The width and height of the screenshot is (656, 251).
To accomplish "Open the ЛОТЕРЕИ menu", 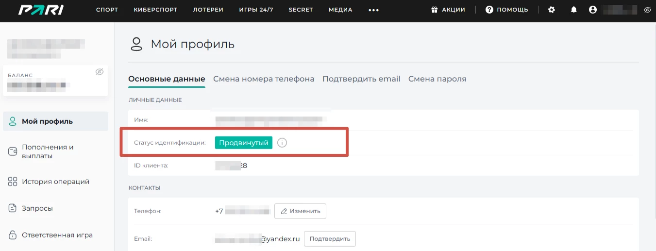I will (208, 10).
